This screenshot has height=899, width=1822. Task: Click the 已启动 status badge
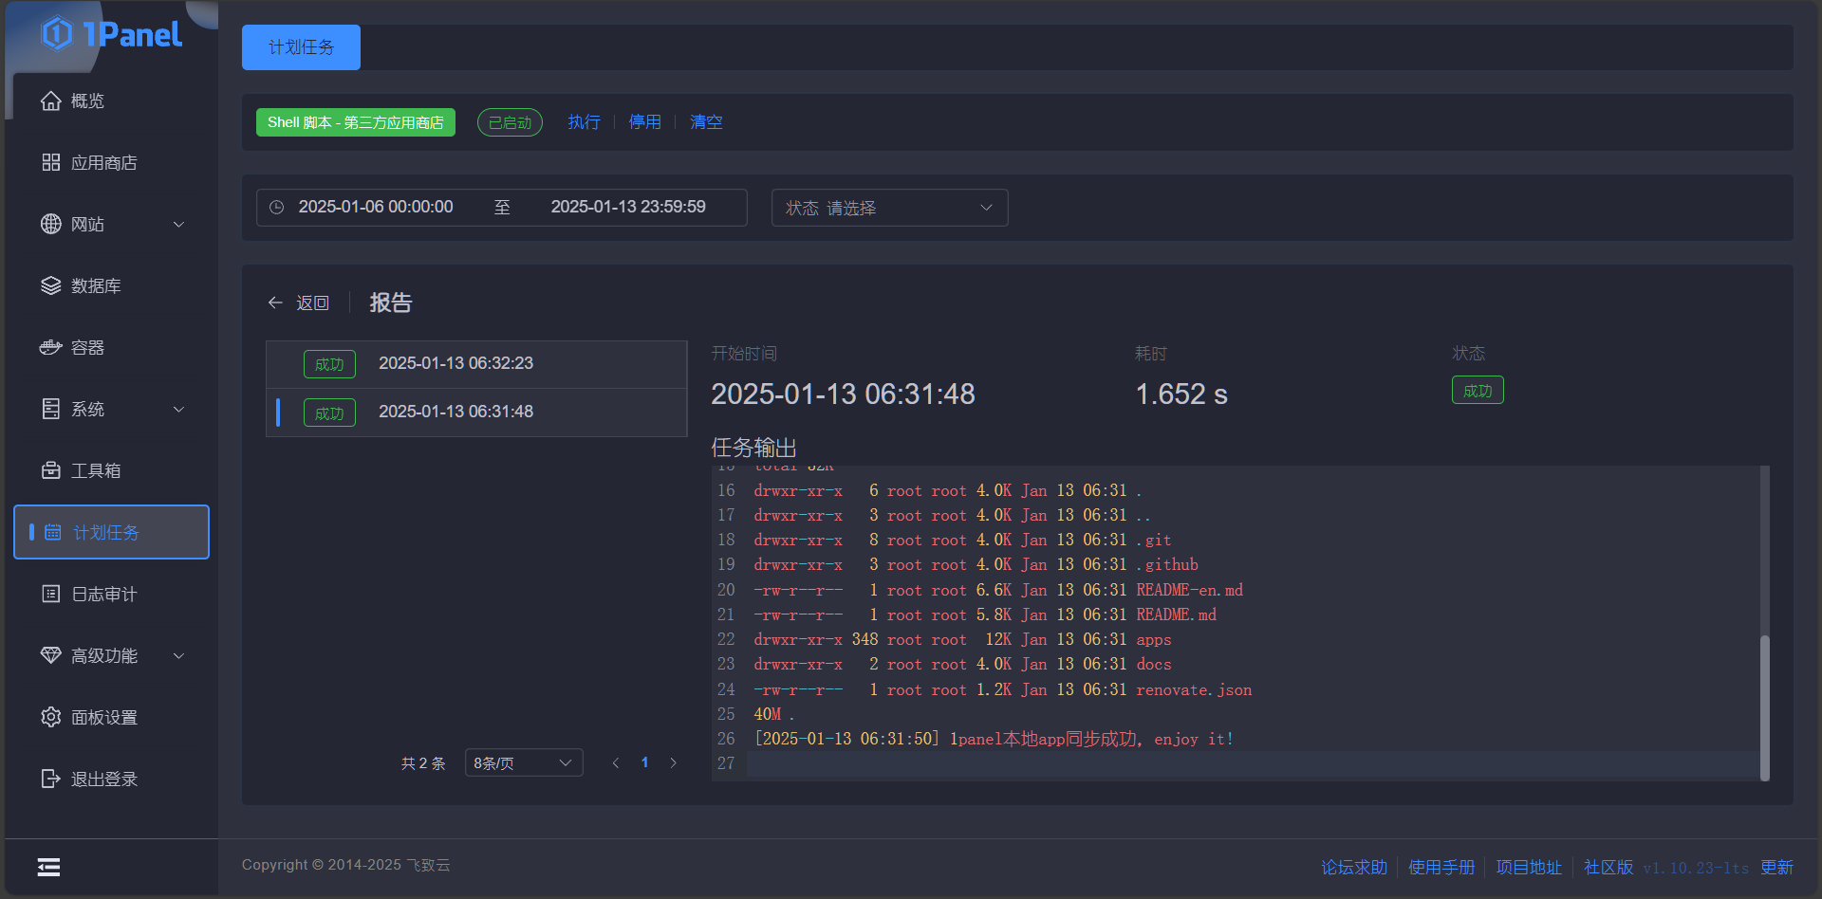pyautogui.click(x=510, y=122)
